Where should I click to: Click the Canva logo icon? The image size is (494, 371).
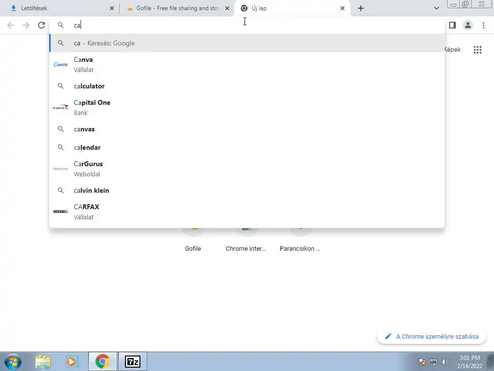pos(60,64)
